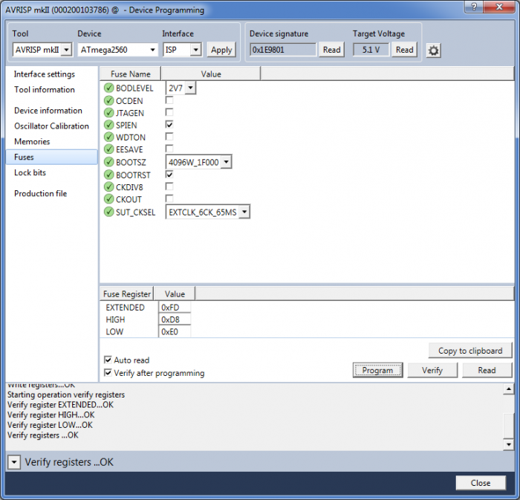The height and width of the screenshot is (500, 520).
Task: Click the WDTON green status check icon
Action: [x=108, y=137]
